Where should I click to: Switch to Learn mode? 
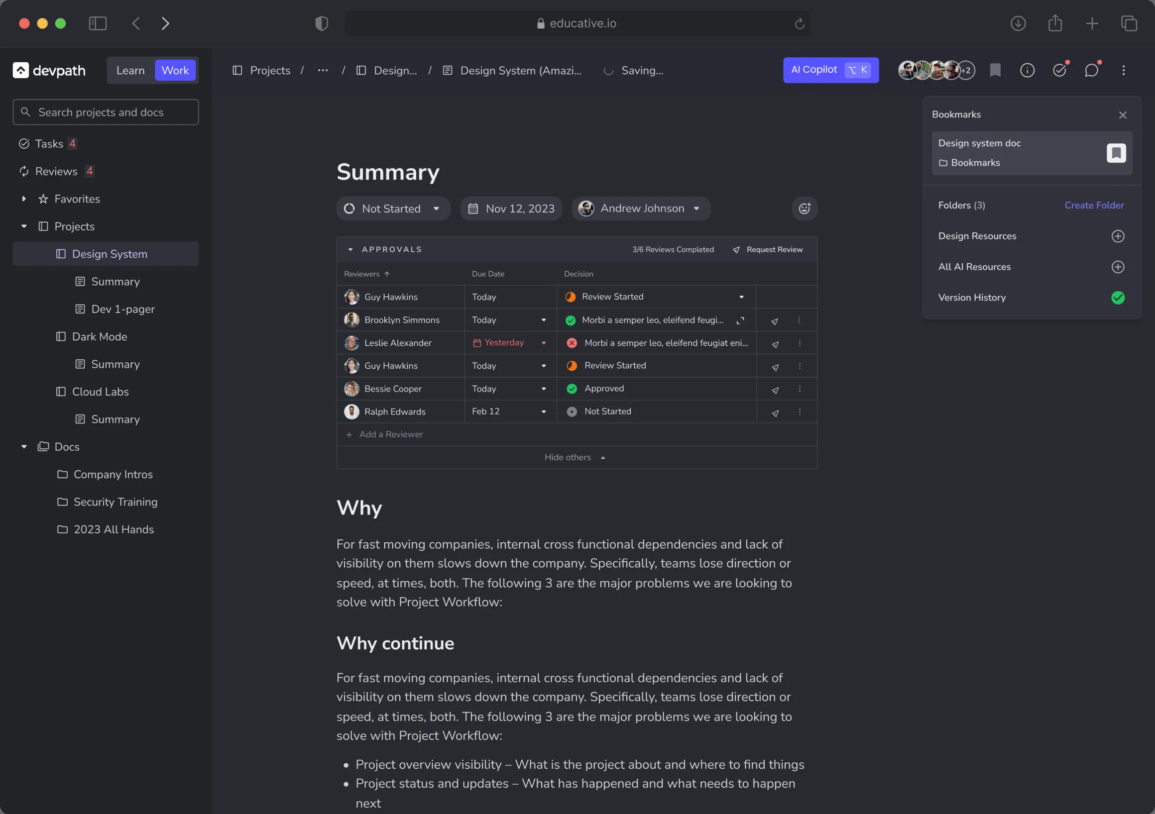point(130,70)
